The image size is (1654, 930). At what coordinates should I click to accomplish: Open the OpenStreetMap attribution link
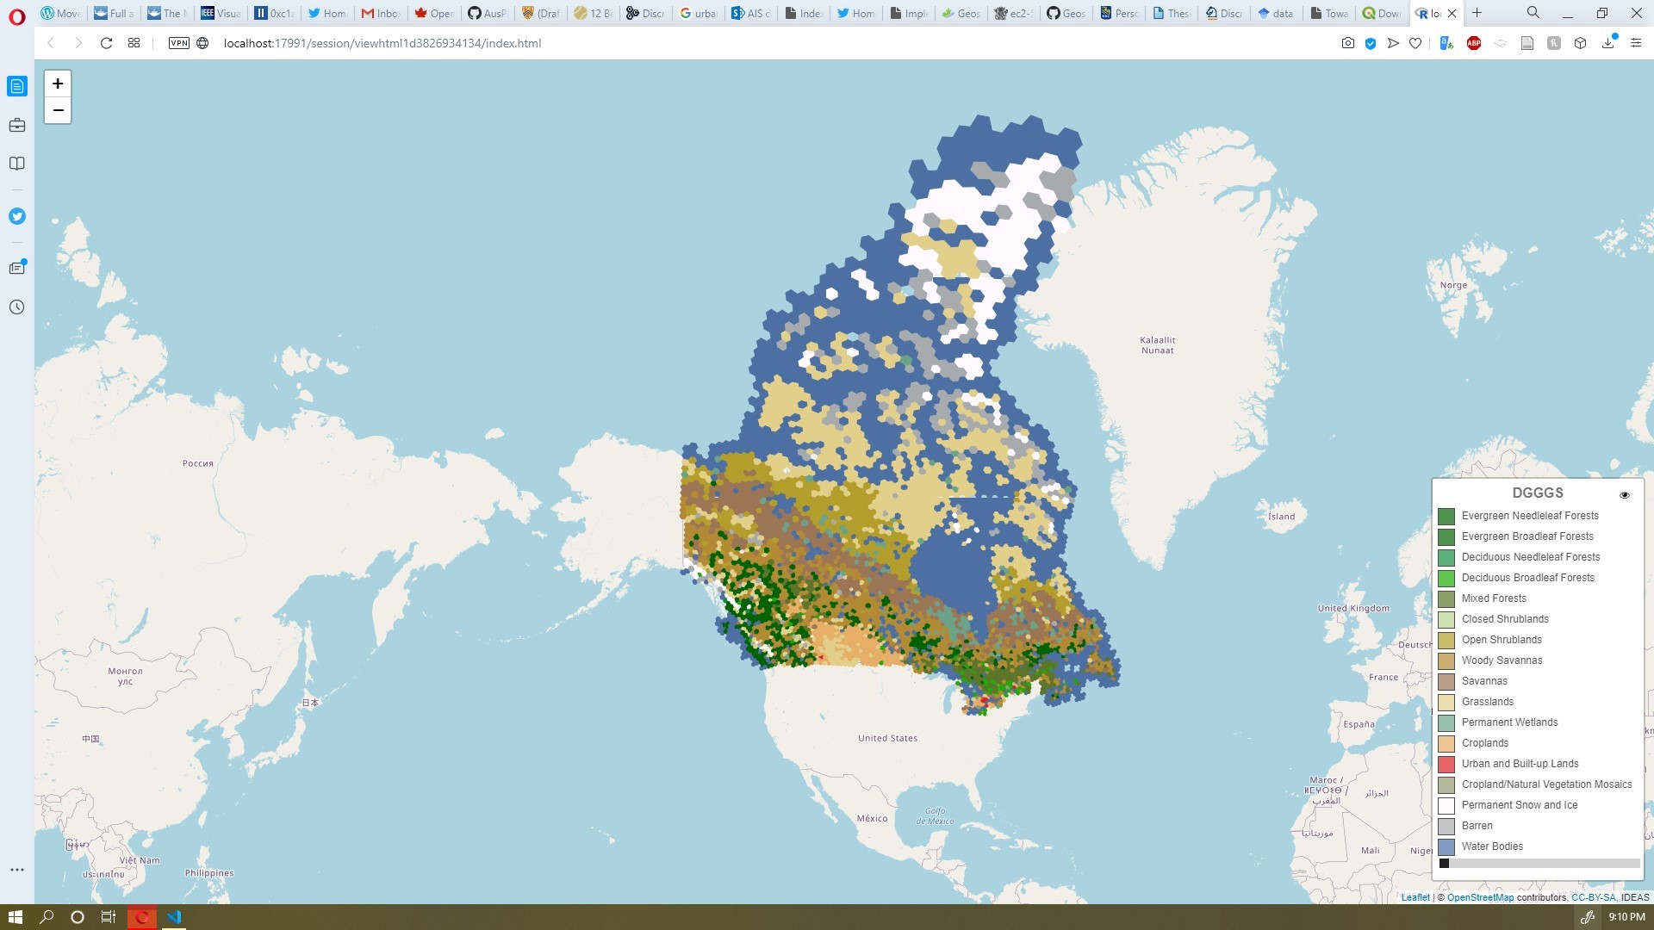[x=1480, y=897]
